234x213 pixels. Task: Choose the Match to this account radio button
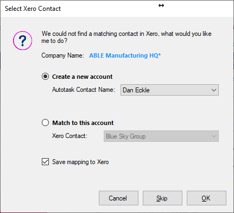(x=45, y=123)
